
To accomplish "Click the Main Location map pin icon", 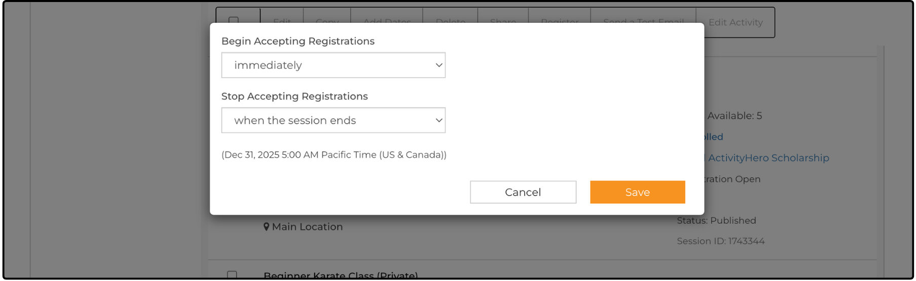I will click(x=266, y=227).
